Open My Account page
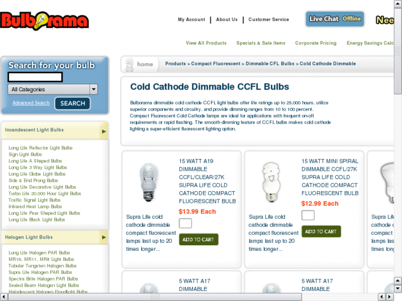 (x=191, y=19)
